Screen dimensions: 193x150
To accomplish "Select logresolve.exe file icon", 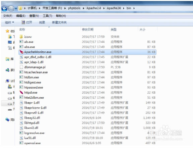I will click(x=21, y=133).
